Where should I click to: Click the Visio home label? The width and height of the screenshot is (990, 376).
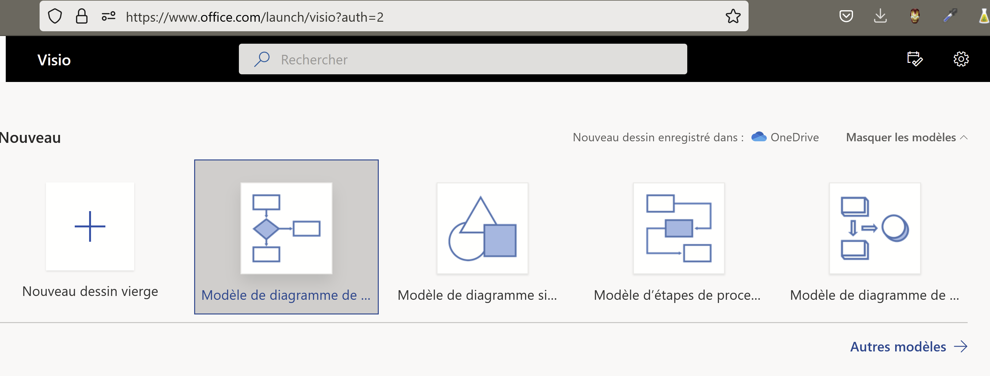click(x=53, y=59)
